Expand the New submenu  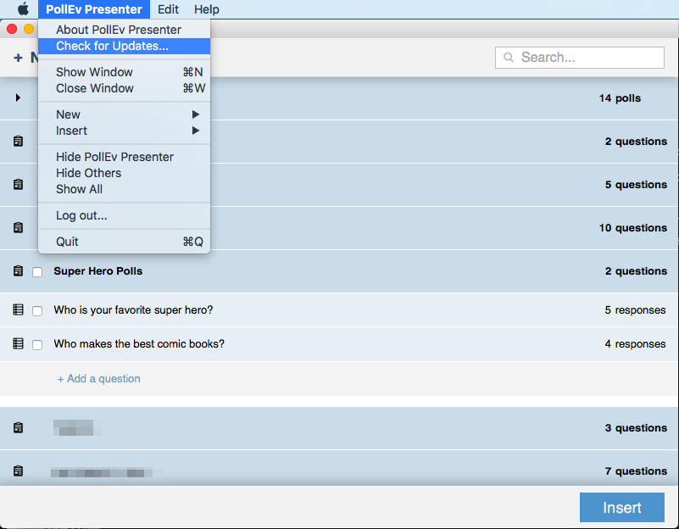tap(125, 114)
